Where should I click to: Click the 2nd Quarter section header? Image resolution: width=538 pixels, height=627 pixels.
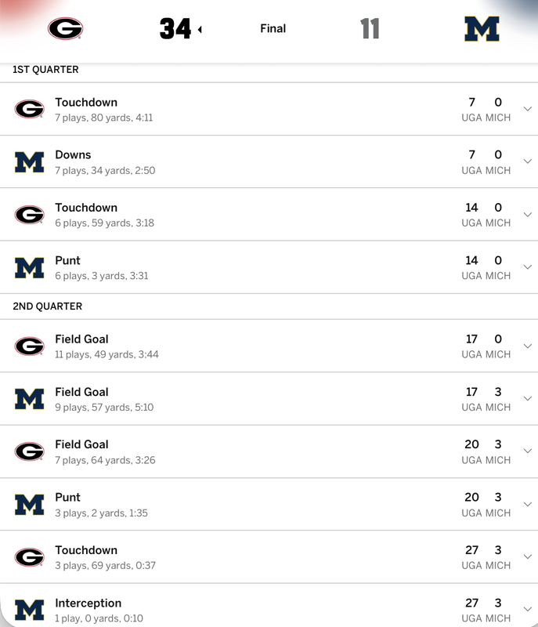[48, 306]
